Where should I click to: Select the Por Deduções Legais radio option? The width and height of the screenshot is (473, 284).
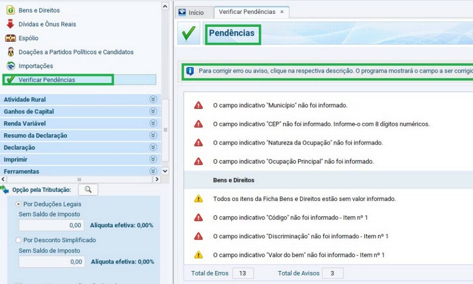(x=19, y=204)
